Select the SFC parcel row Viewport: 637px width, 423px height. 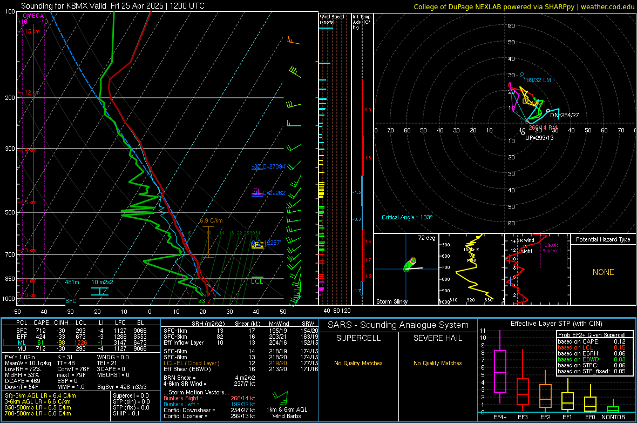click(82, 331)
